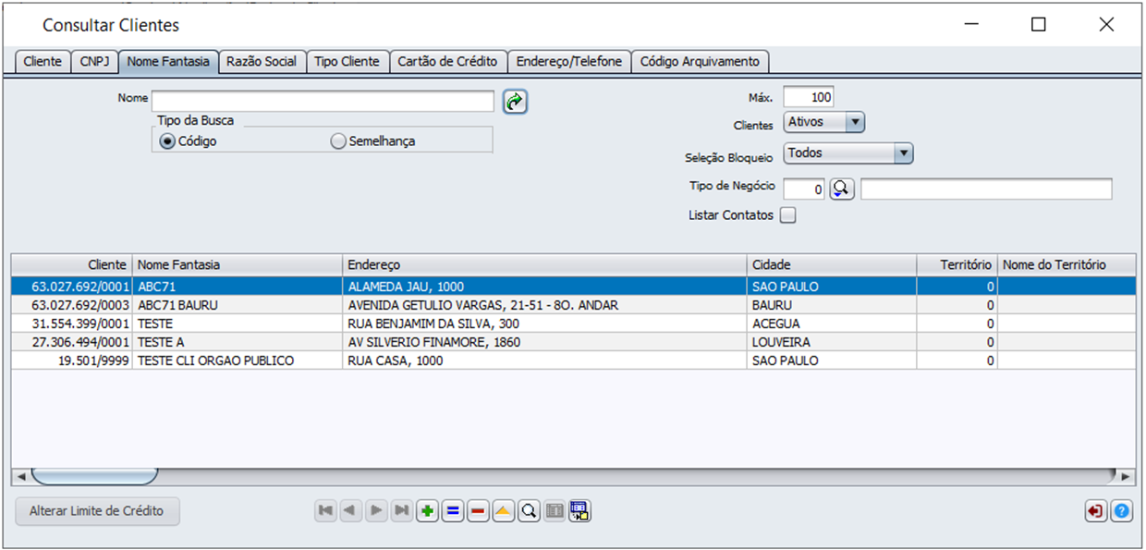Screen dimensions: 1146x550
Task: Switch to the CNPJ tab
Action: point(94,62)
